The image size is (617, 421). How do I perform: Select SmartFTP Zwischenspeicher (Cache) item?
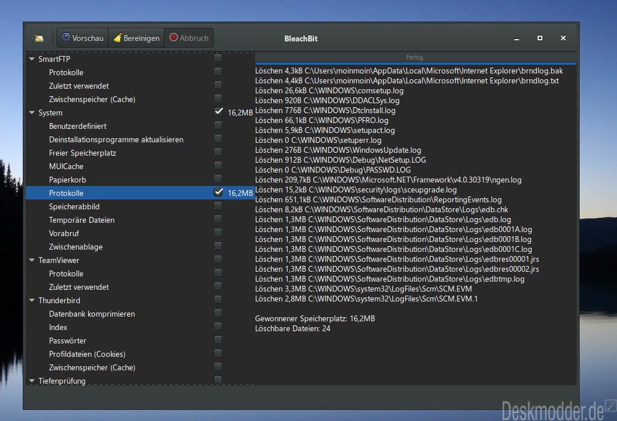(92, 100)
